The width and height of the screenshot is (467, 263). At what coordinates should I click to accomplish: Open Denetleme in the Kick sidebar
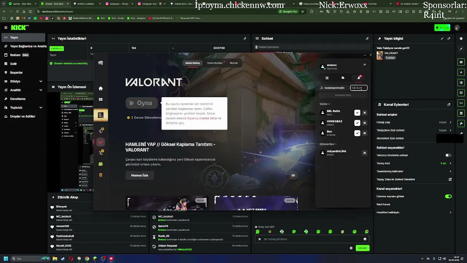tap(23, 99)
